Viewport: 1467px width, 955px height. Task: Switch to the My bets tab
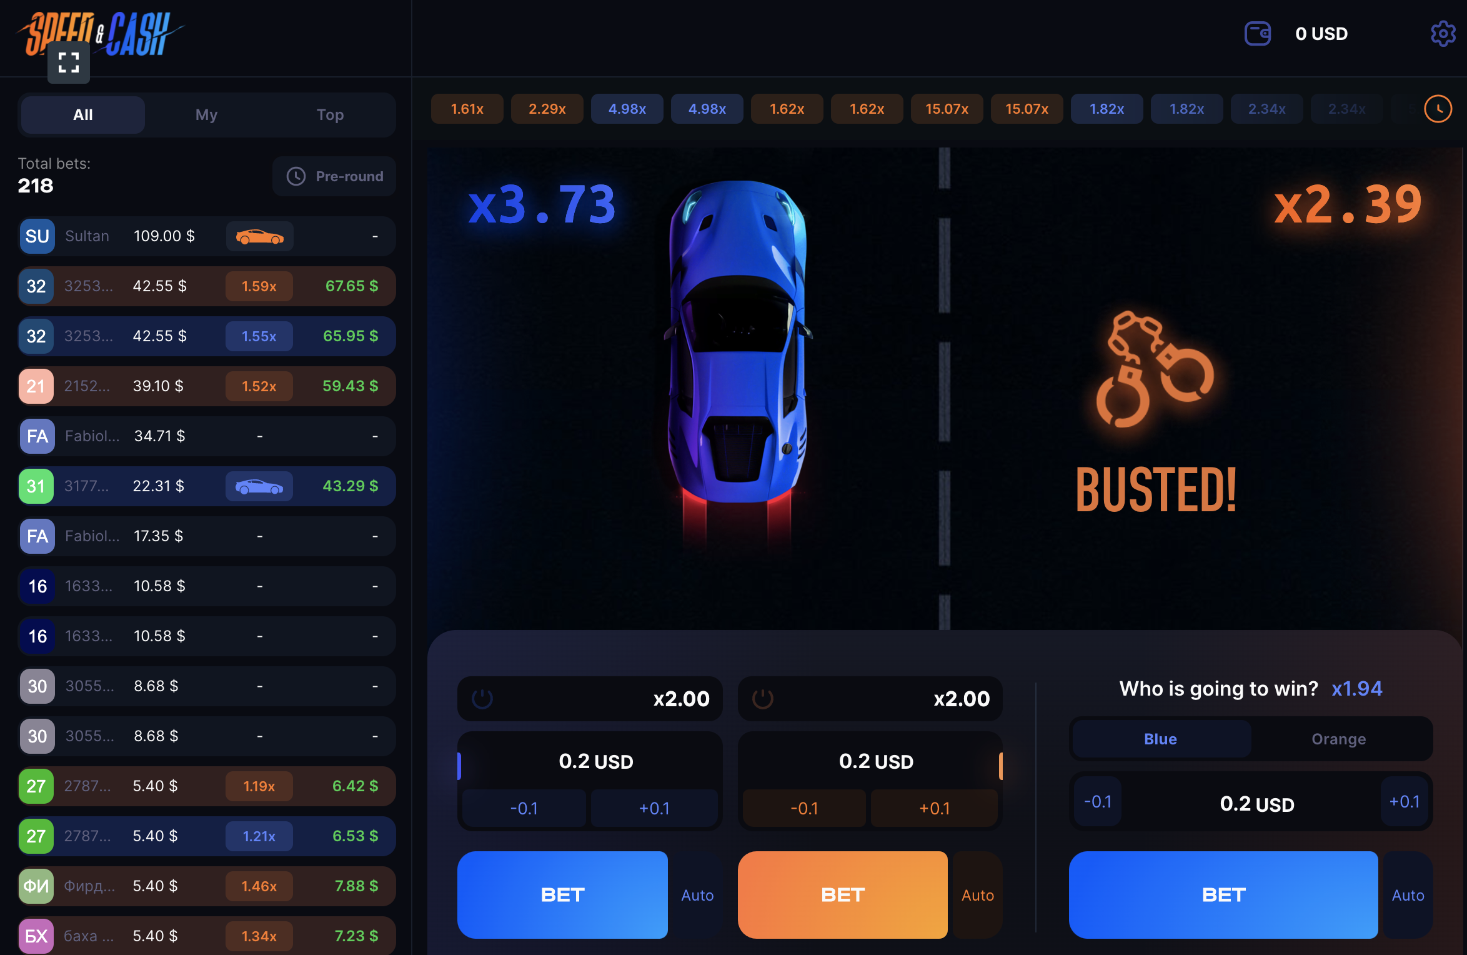(206, 115)
